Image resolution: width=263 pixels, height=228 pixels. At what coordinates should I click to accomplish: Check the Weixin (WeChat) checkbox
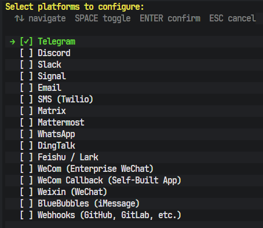pos(27,192)
